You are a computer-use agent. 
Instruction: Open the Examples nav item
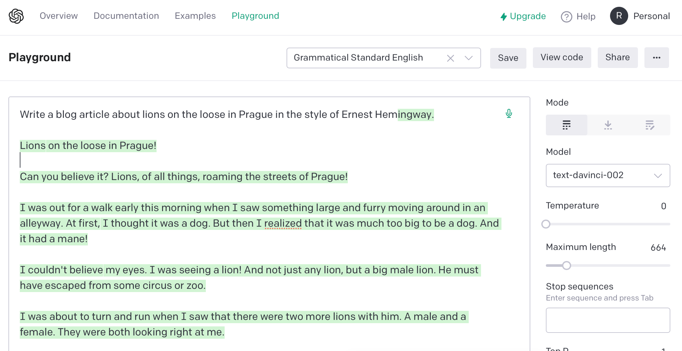[195, 16]
